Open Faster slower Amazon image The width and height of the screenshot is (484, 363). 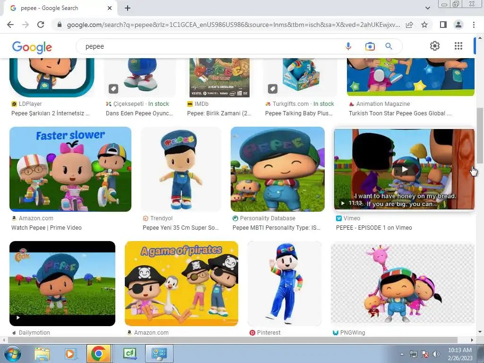70,169
